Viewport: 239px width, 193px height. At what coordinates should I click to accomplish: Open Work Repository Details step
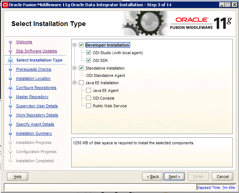point(37,115)
